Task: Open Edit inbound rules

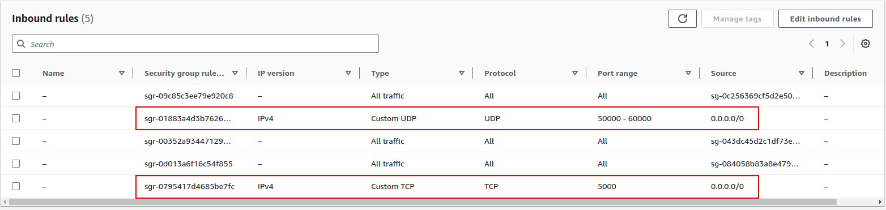Action: click(x=826, y=19)
